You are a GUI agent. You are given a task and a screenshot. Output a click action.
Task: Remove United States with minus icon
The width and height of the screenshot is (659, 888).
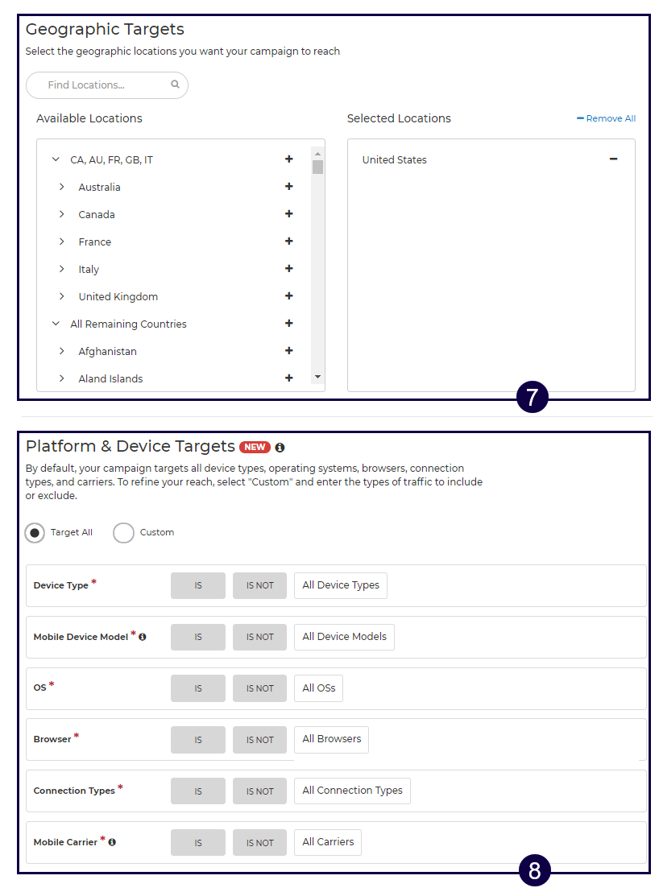(x=613, y=159)
